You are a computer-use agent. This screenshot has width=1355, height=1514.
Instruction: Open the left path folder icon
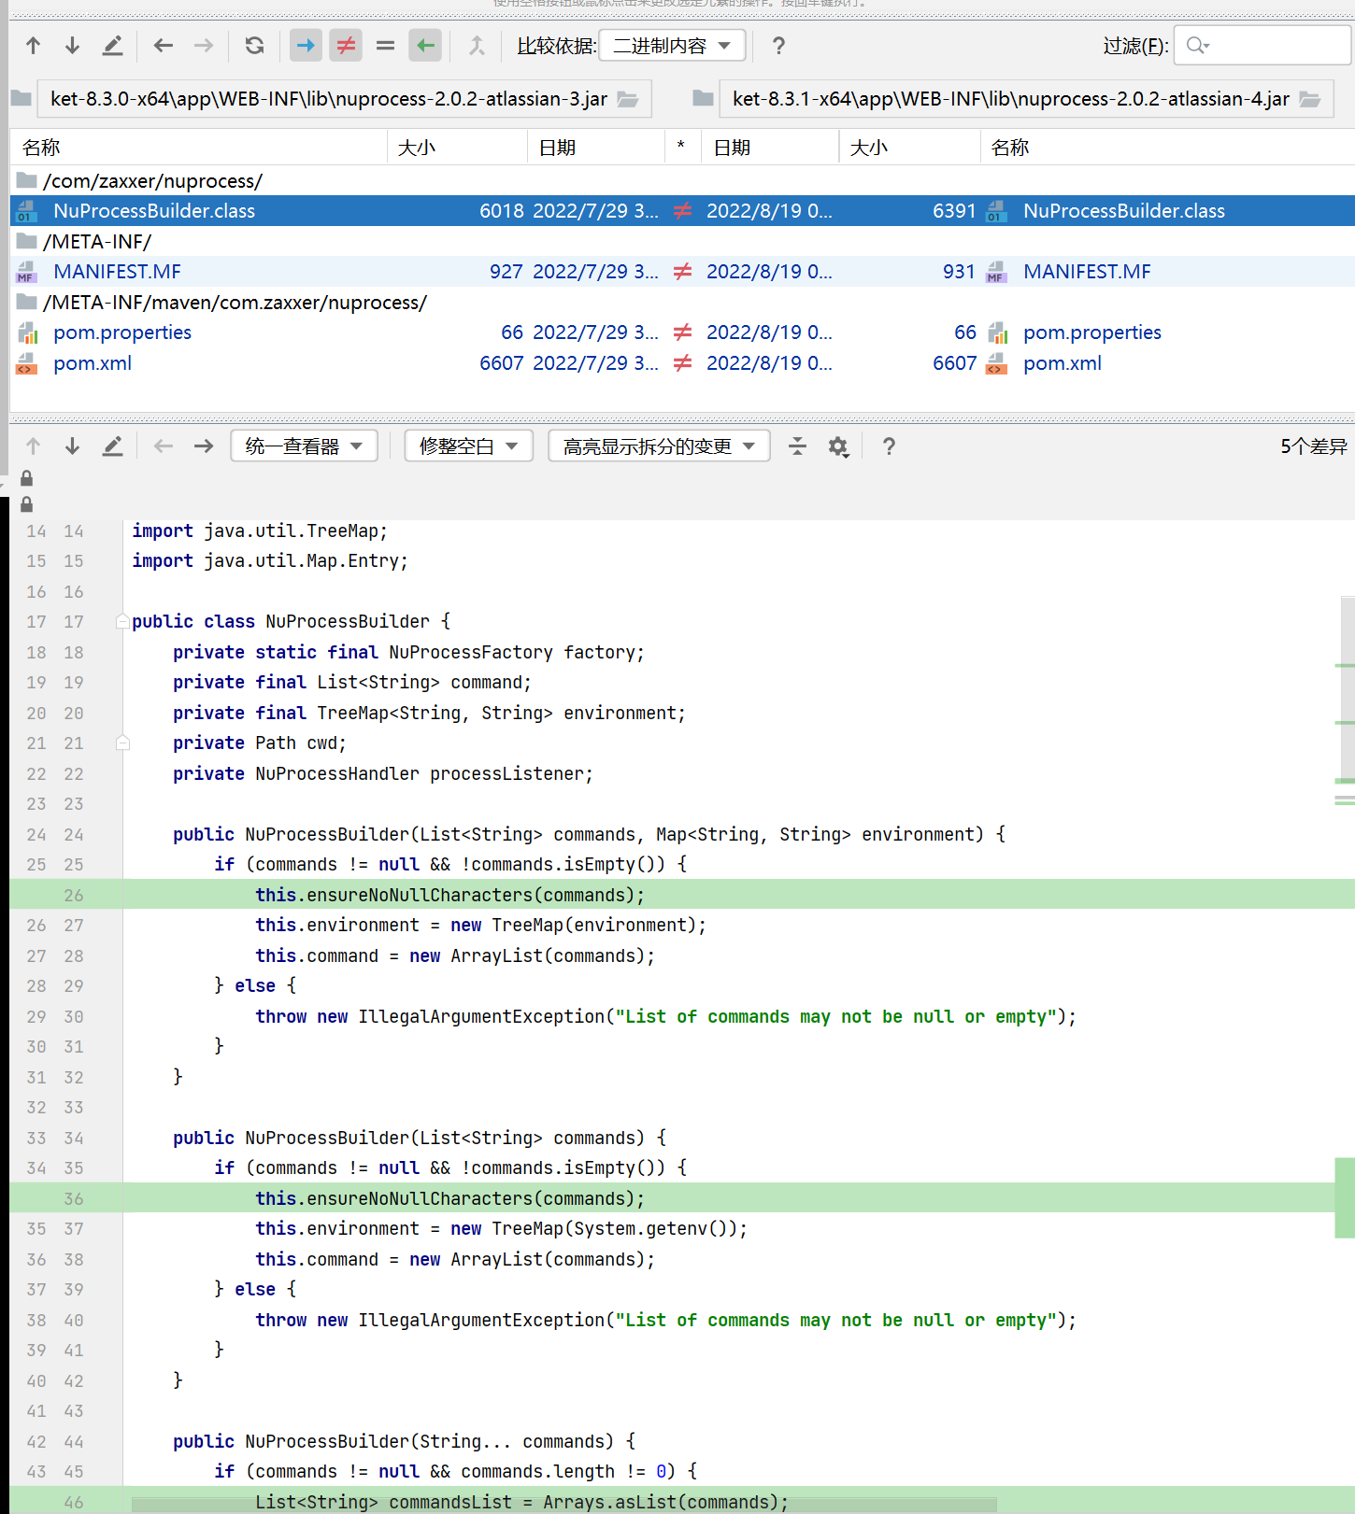21,98
